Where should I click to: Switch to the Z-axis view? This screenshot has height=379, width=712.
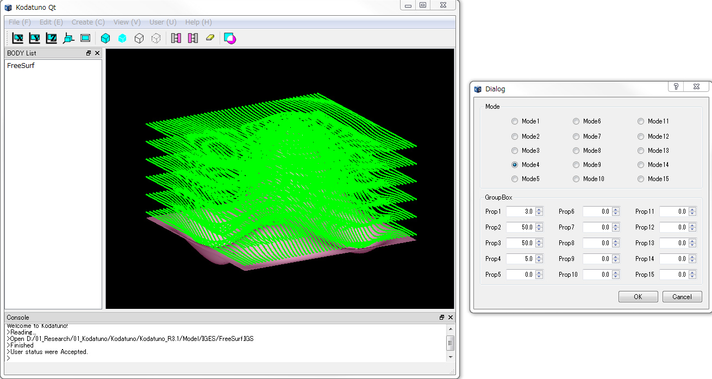pyautogui.click(x=52, y=38)
